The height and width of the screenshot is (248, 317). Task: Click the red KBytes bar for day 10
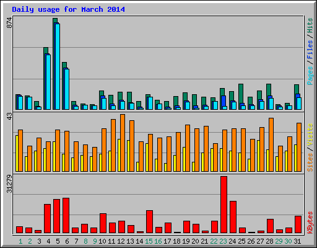(103, 223)
